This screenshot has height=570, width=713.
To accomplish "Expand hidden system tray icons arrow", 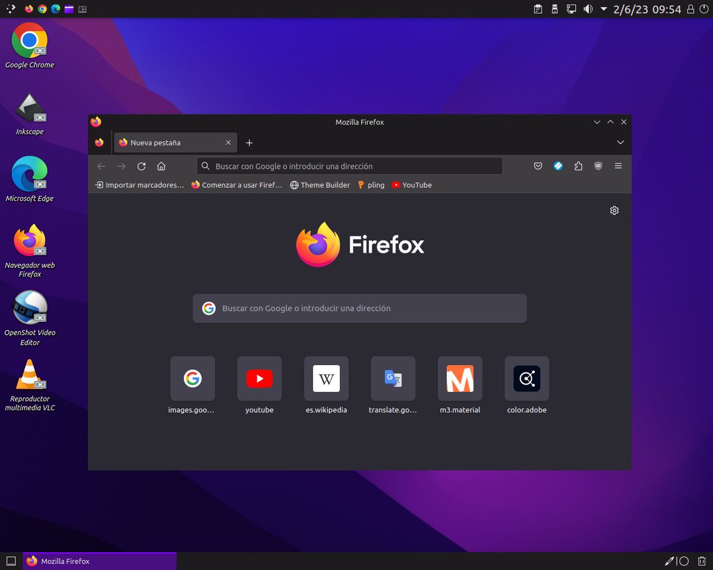I will pos(604,9).
